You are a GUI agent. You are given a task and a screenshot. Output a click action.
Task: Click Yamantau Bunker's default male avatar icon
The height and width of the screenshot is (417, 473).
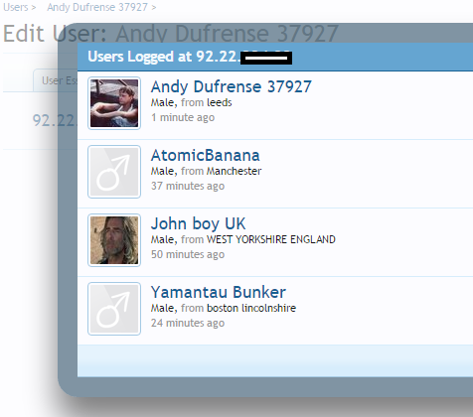coord(114,309)
